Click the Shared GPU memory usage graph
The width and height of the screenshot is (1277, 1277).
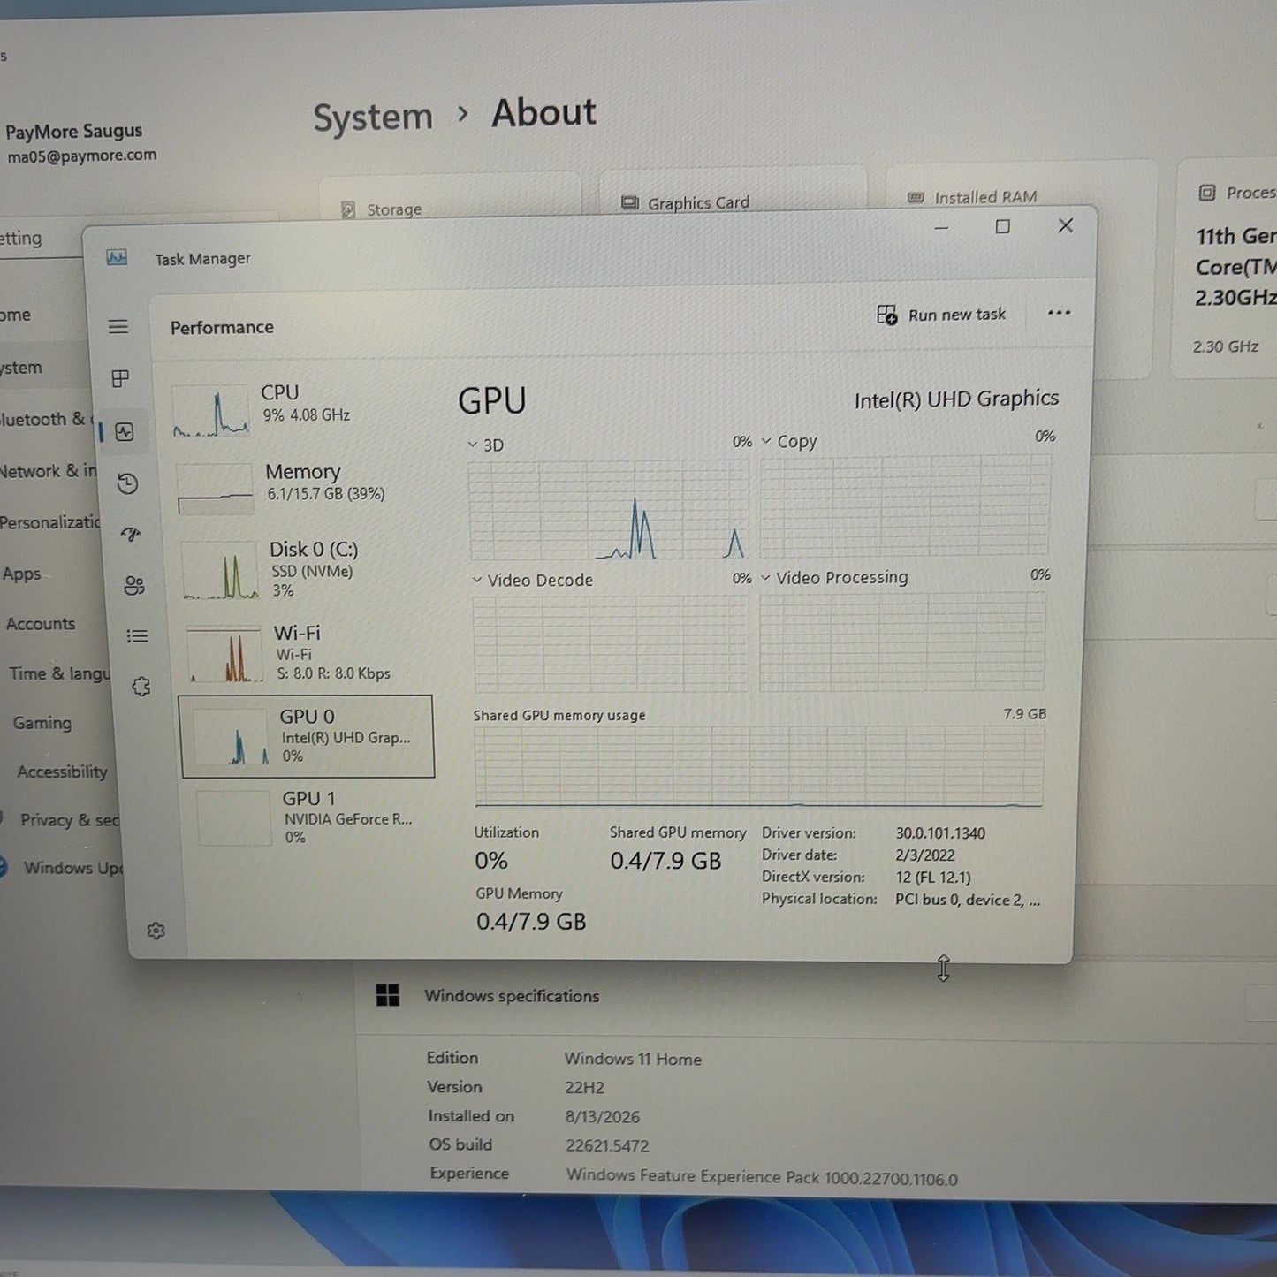point(759,766)
